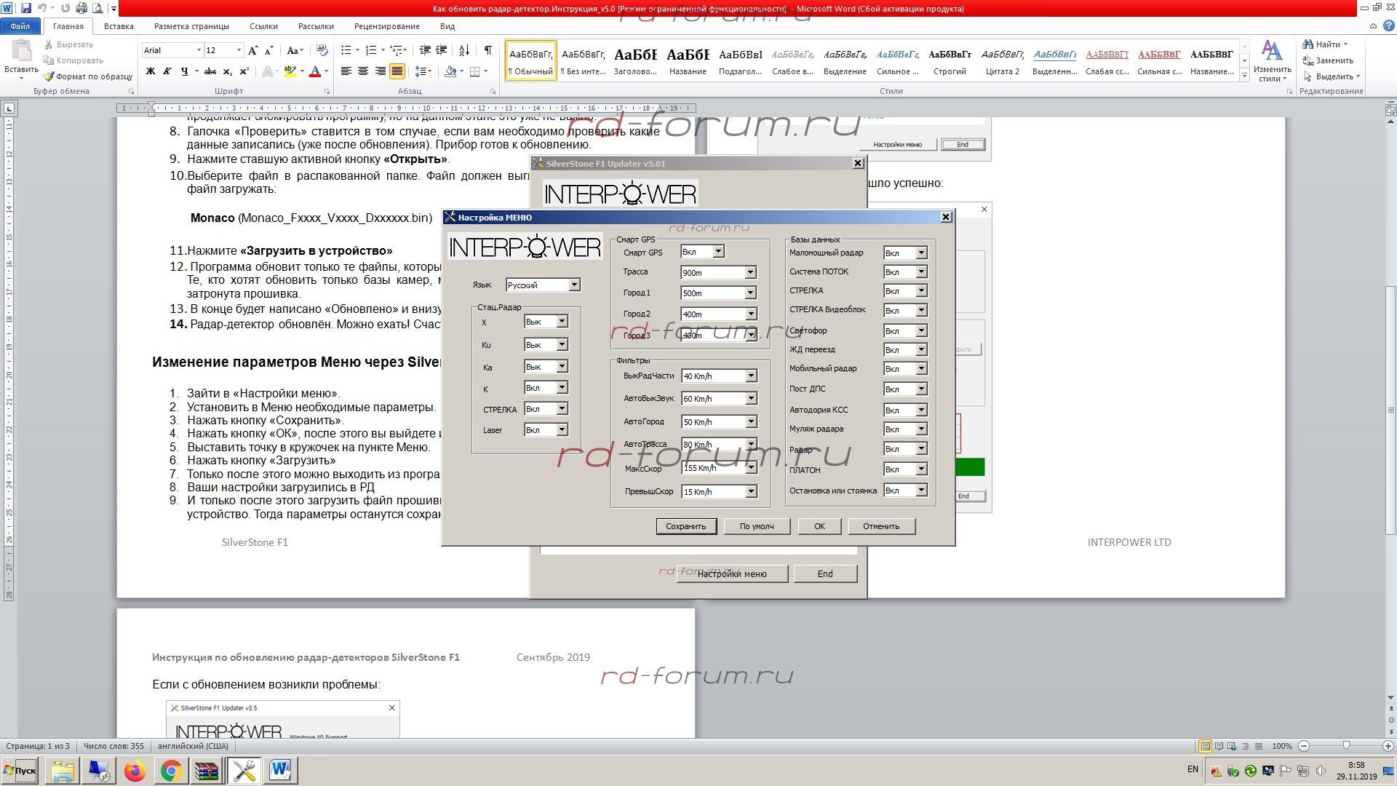Select Заголово… heading style thumbnail
1397x786 pixels.
(635, 61)
